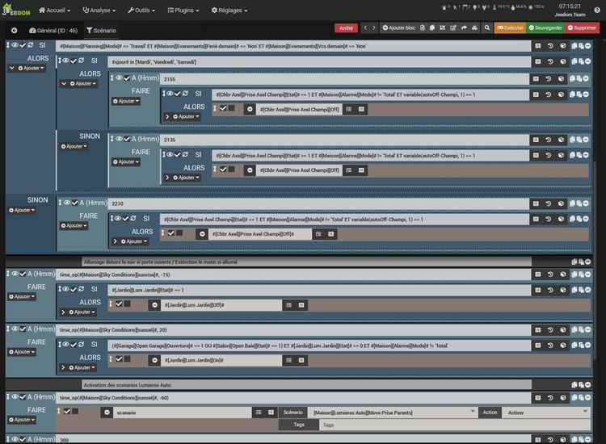Click the red Supprimer button
The image size is (606, 444).
(x=582, y=27)
